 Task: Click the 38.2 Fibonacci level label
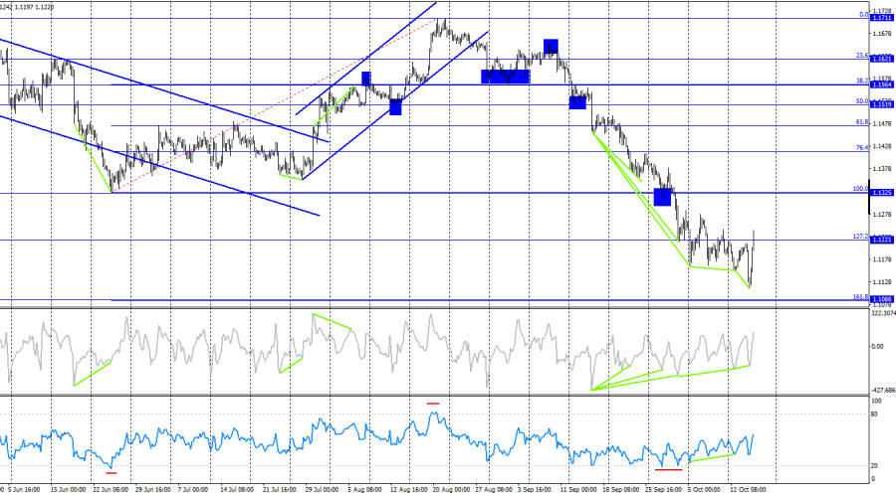(x=862, y=82)
